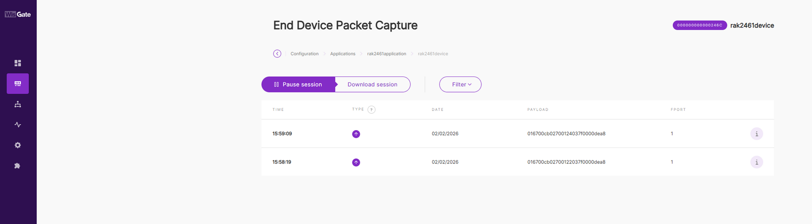This screenshot has width=812, height=224.
Task: Open the Dashboard grid icon in sidebar
Action: (x=18, y=63)
